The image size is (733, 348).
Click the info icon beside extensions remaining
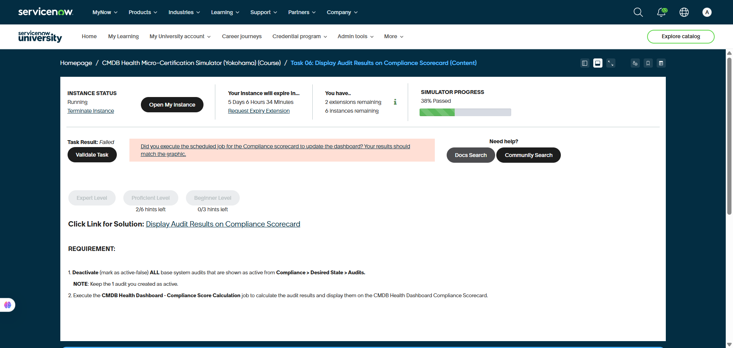click(395, 102)
